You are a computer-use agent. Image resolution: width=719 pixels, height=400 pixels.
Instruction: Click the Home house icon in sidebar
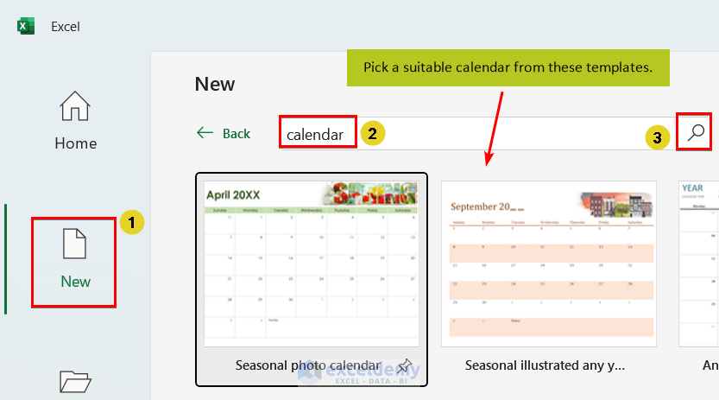click(75, 107)
